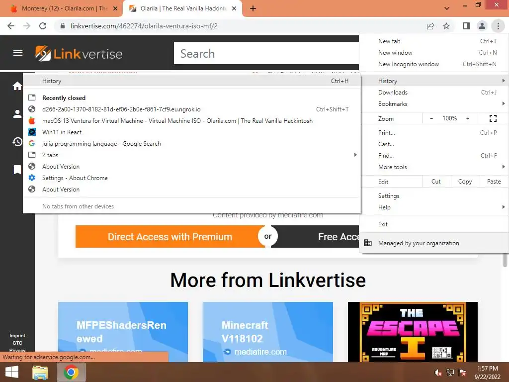The image size is (509, 382).
Task: Close the Olarila Hackintosh tab
Action: 234,9
